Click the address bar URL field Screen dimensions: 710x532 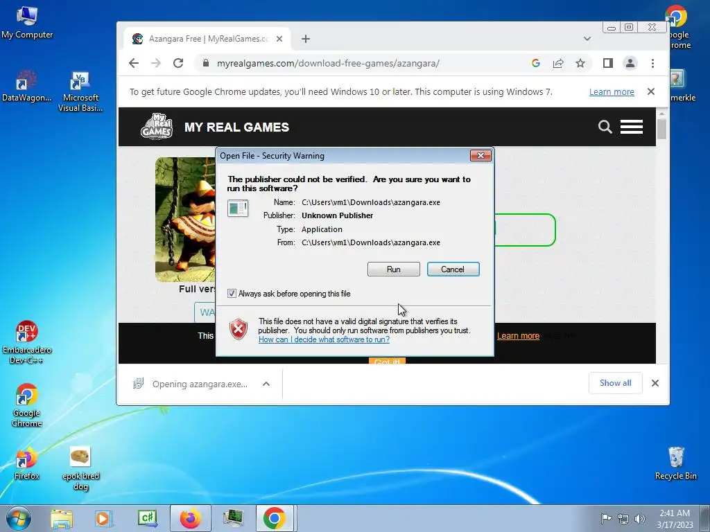click(x=328, y=63)
